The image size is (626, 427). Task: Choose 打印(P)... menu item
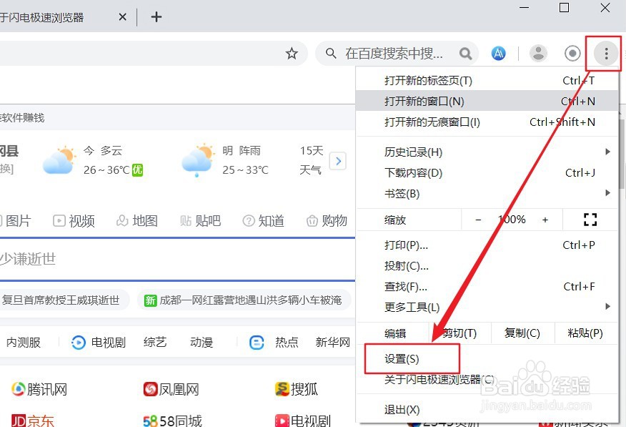click(486, 245)
